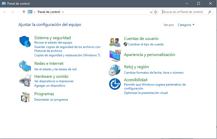Viewport: 217px width, 139px height.
Task: Open Cuentas de usuario category
Action: click(141, 39)
